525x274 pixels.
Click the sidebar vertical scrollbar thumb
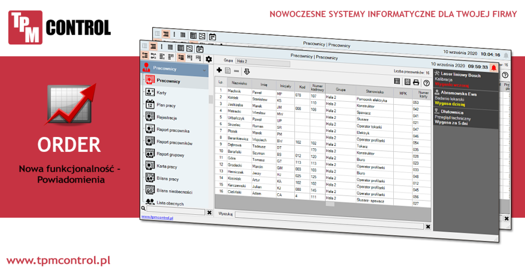click(211, 99)
